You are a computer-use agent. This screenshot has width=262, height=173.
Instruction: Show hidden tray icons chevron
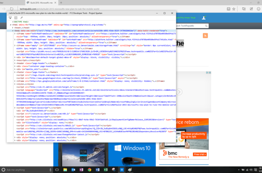(x=239, y=170)
